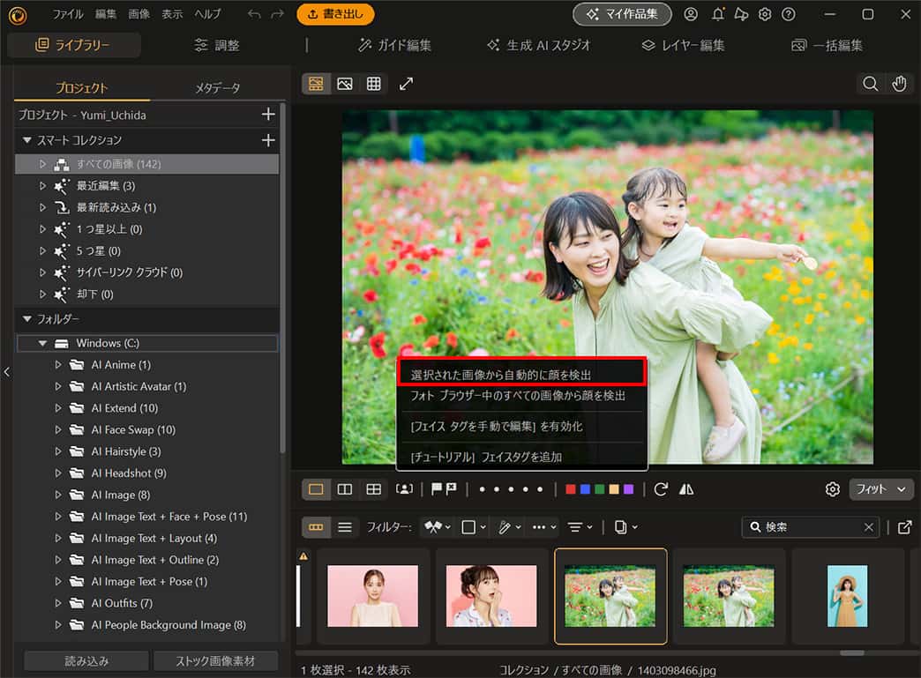Open the edited-status filter dropdown

509,527
